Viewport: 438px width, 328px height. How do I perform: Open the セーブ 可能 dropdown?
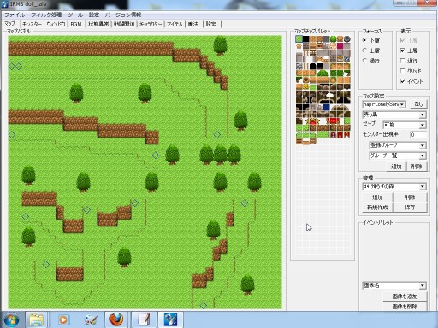405,125
